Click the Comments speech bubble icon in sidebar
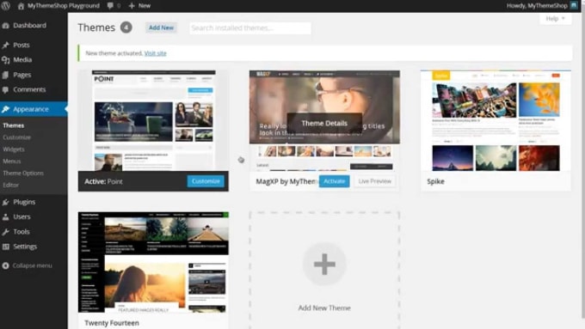The width and height of the screenshot is (585, 329). tap(6, 90)
